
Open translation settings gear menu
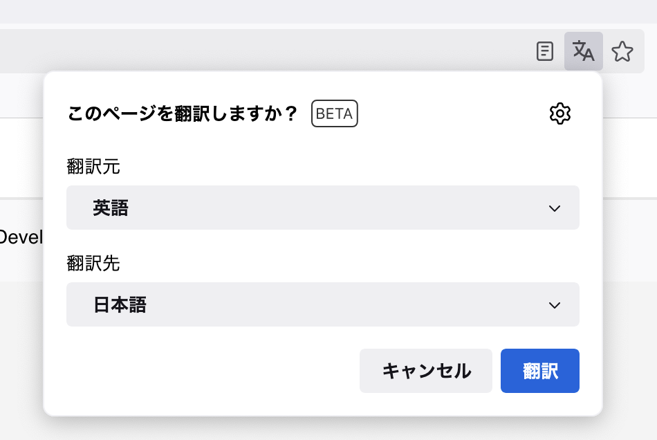[x=559, y=113]
